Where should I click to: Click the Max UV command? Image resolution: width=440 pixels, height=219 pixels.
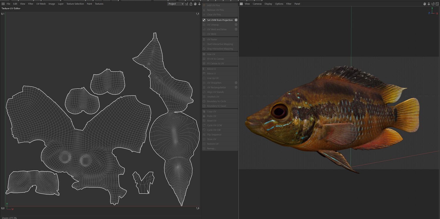tap(220, 54)
